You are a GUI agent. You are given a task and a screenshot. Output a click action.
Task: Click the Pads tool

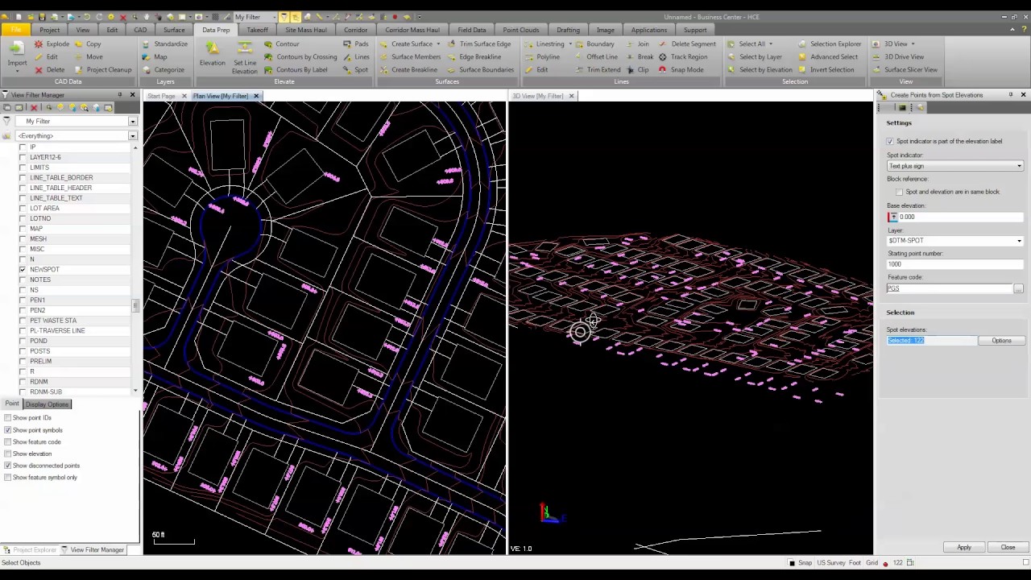(x=355, y=44)
